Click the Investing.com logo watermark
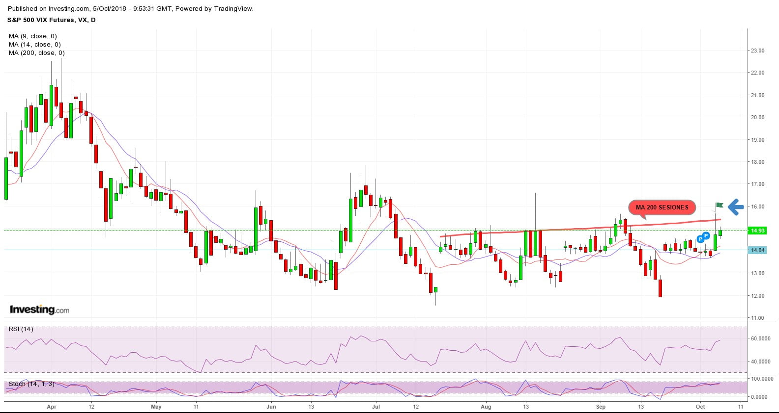This screenshot has width=779, height=413. coord(39,310)
